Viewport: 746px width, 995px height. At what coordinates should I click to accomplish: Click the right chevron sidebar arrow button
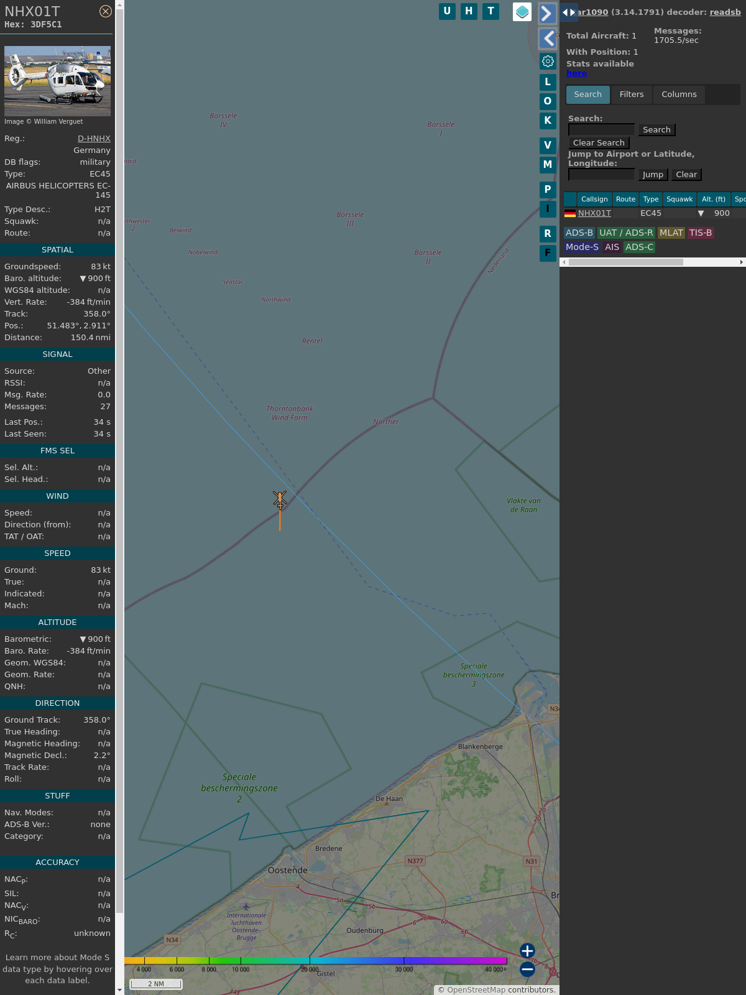click(x=547, y=14)
